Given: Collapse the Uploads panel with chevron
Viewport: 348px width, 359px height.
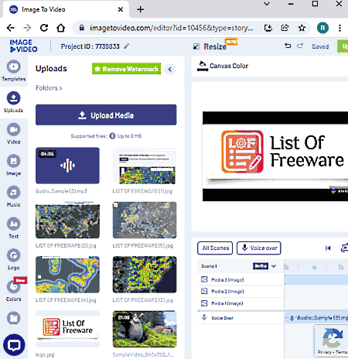Looking at the screenshot, I should click(170, 69).
